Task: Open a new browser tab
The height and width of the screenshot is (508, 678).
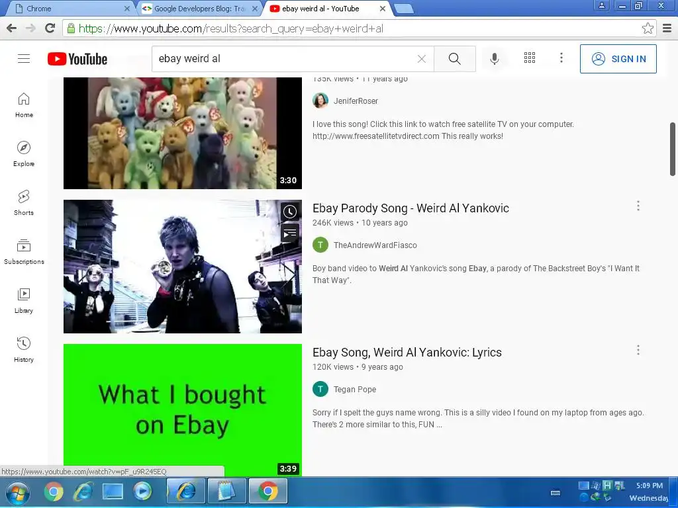Action: [404, 9]
